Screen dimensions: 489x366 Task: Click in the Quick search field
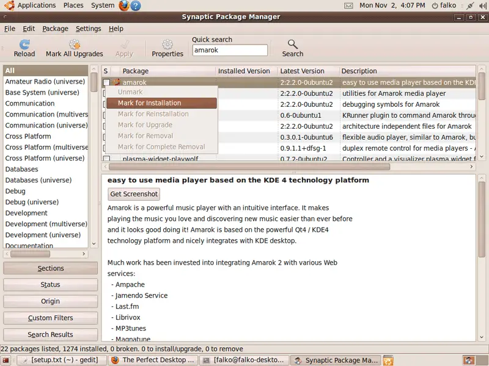[230, 50]
